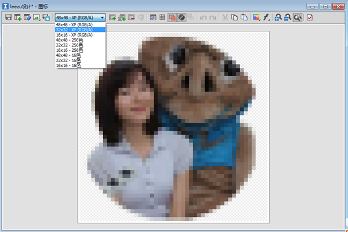This screenshot has width=348, height=232.
Task: Click the paste clipboard icon
Action: pyautogui.click(x=244, y=17)
